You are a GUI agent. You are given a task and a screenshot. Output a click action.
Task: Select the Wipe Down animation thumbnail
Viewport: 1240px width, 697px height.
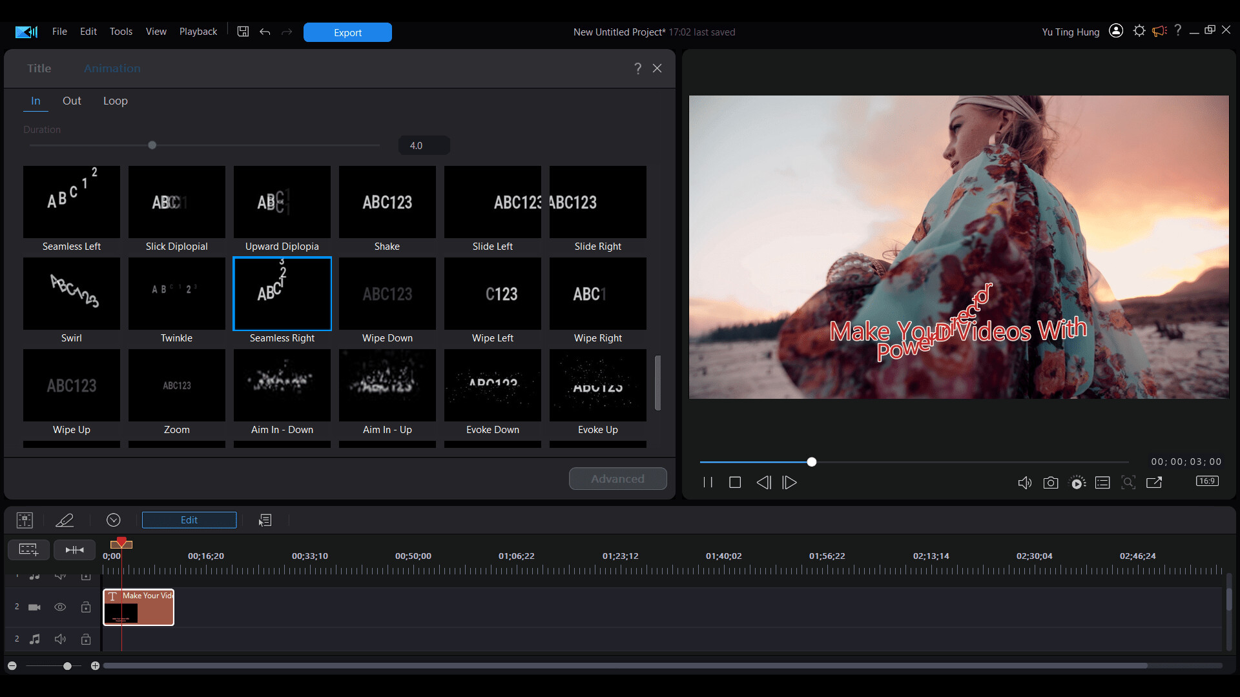387,294
